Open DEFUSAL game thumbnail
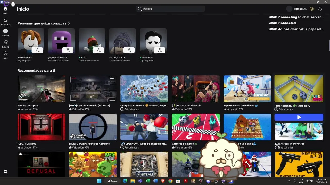The height and width of the screenshot is (185, 330). coord(41,164)
